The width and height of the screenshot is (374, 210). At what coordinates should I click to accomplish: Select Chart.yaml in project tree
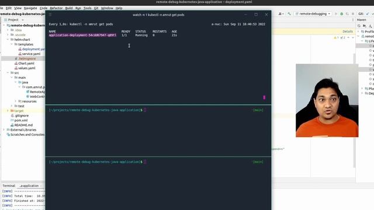(26, 64)
